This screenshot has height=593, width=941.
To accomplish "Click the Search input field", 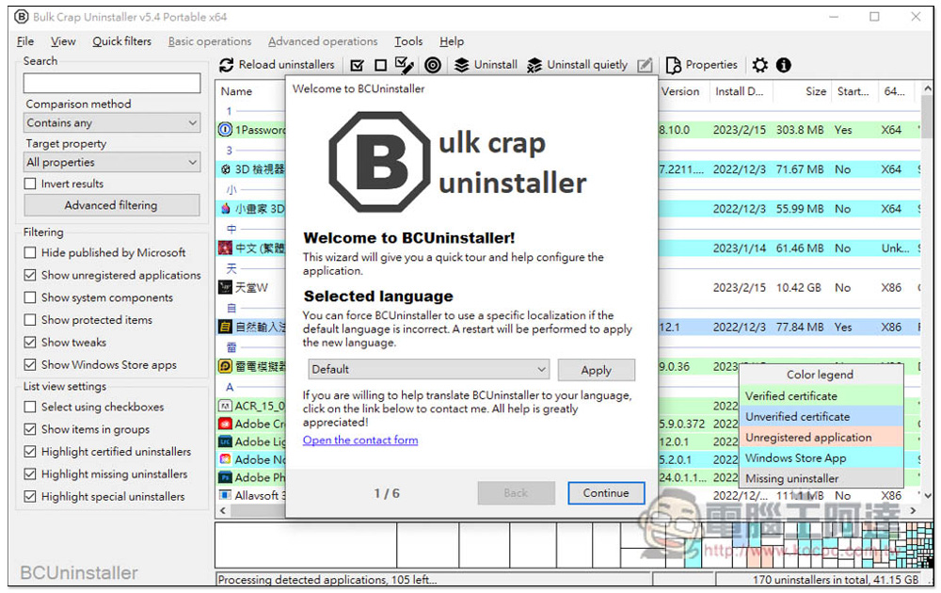I will [x=112, y=84].
